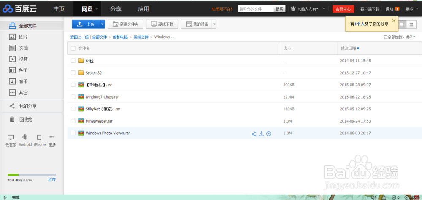Image resolution: width=422 pixels, height=200 pixels.
Task: Select the 其它 other-files icon
Action: click(12, 93)
